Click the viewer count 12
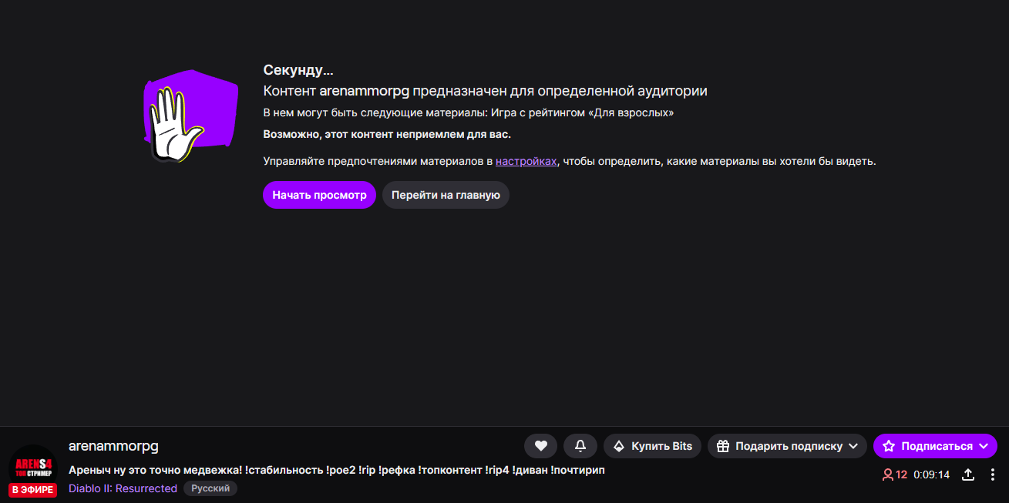This screenshot has height=503, width=1009. point(895,474)
